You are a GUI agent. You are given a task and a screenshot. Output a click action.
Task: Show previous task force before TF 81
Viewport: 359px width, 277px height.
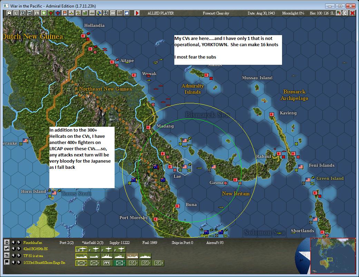click(14, 255)
